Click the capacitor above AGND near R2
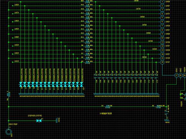Screen dimensions: 186x139 tap(166, 113)
